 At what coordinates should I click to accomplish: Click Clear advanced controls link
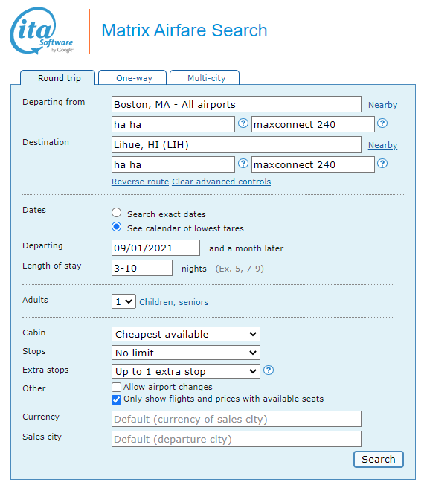tap(222, 182)
